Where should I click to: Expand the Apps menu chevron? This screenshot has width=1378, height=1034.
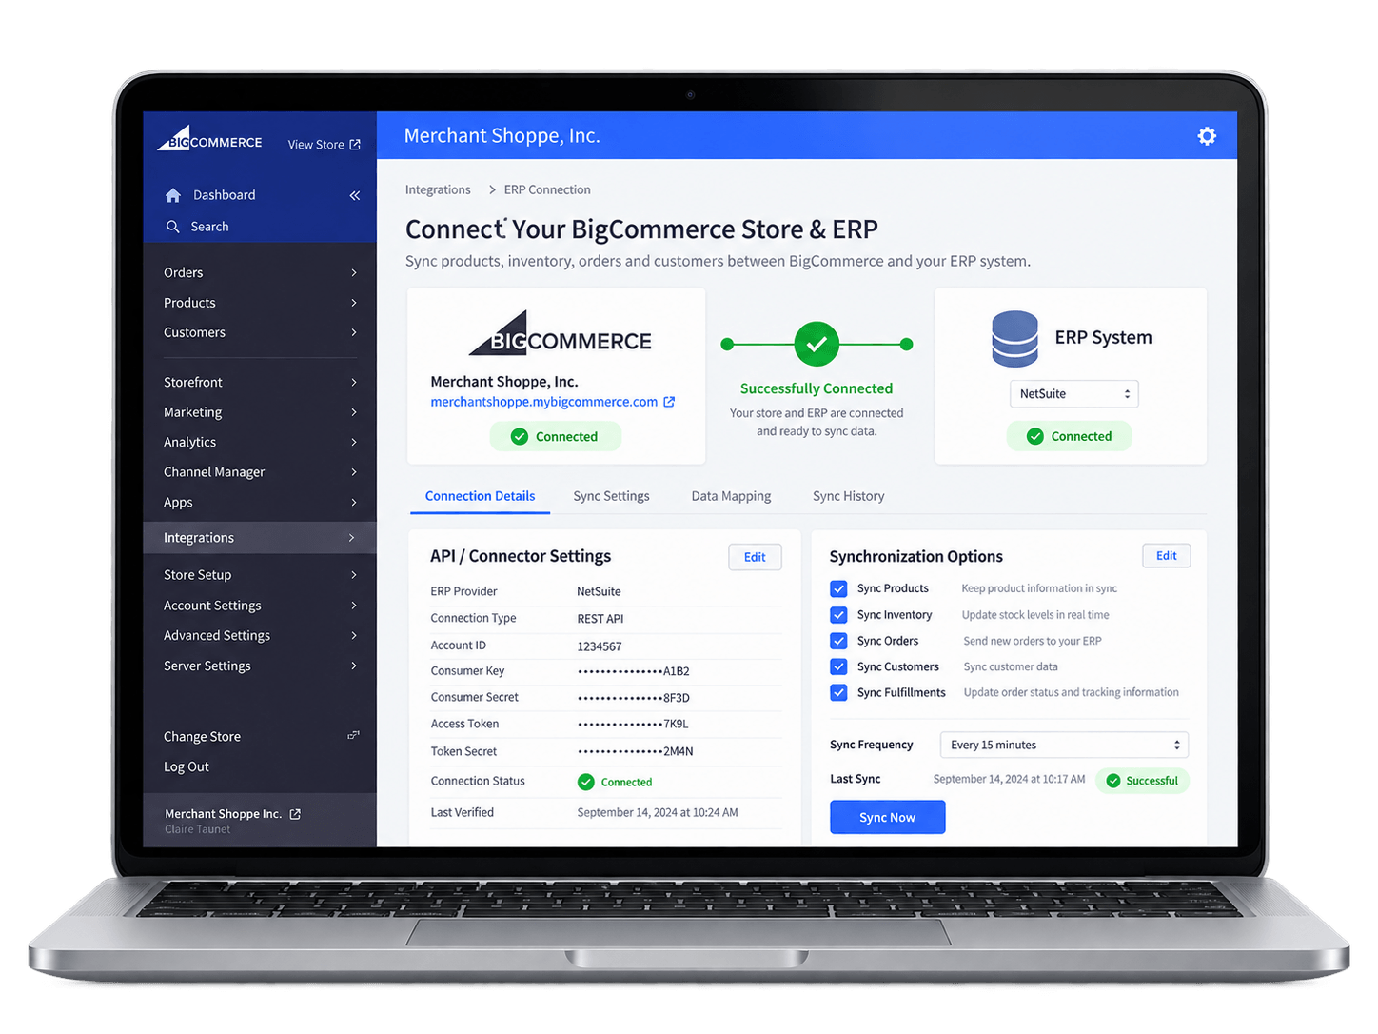point(354,502)
